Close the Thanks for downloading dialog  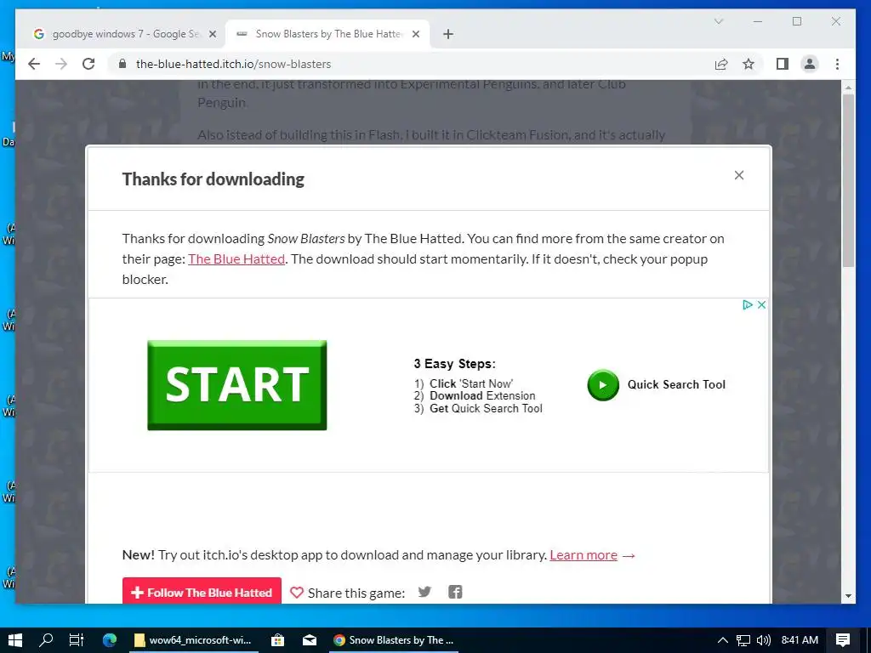(739, 175)
